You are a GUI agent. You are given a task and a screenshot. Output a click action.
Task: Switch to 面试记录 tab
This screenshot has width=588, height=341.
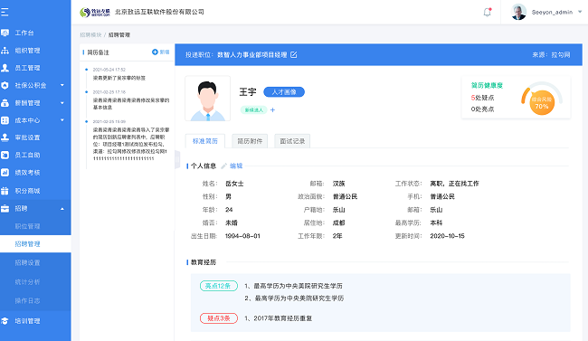click(x=292, y=141)
